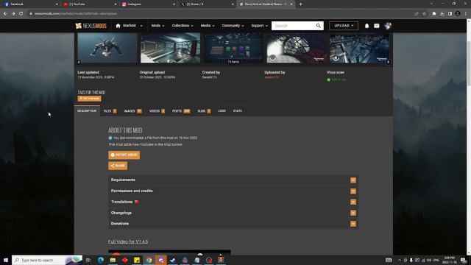Image resolution: width=471 pixels, height=265 pixels.
Task: Open the Mods navigation menu
Action: coord(157,26)
